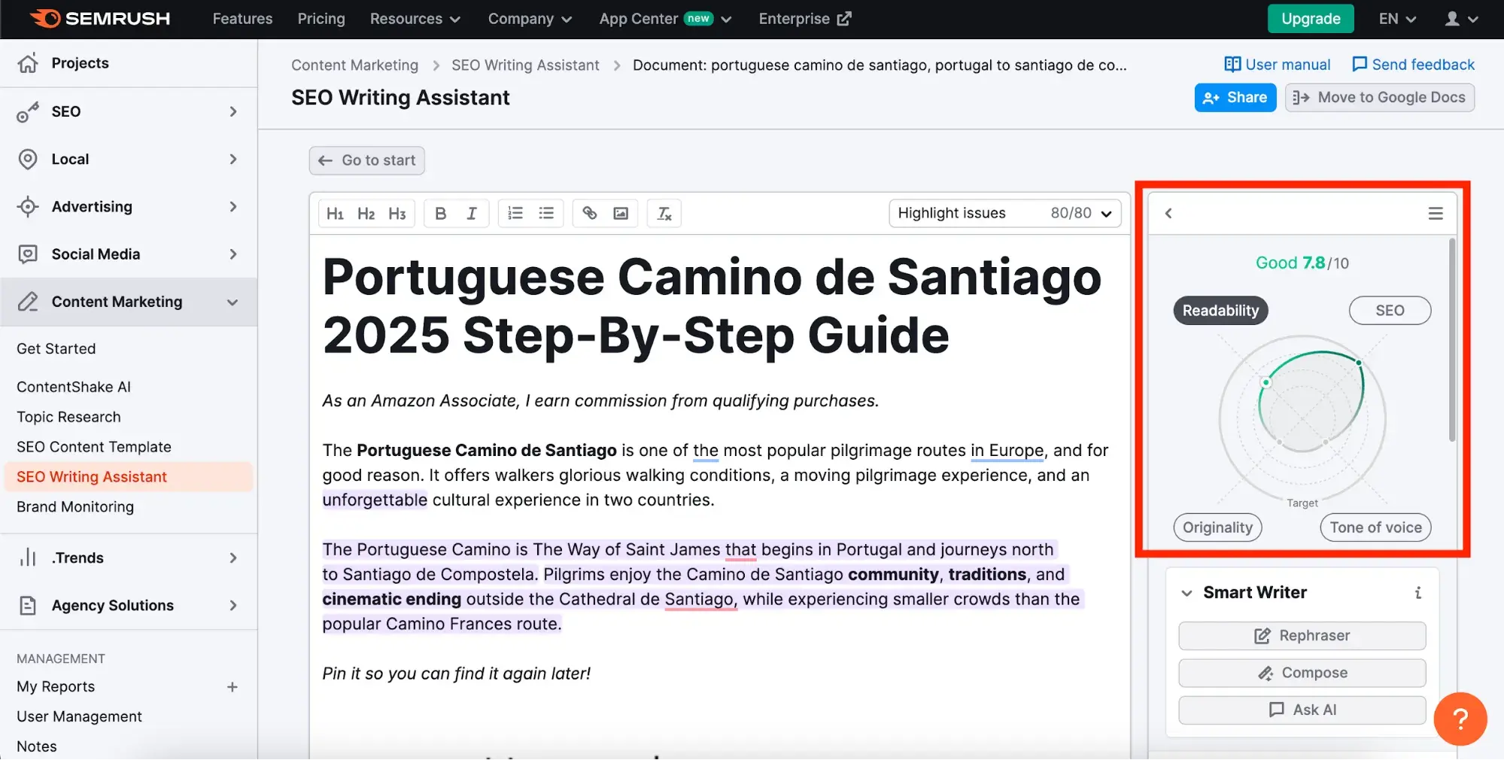
Task: Open the Resources menu
Action: point(415,19)
